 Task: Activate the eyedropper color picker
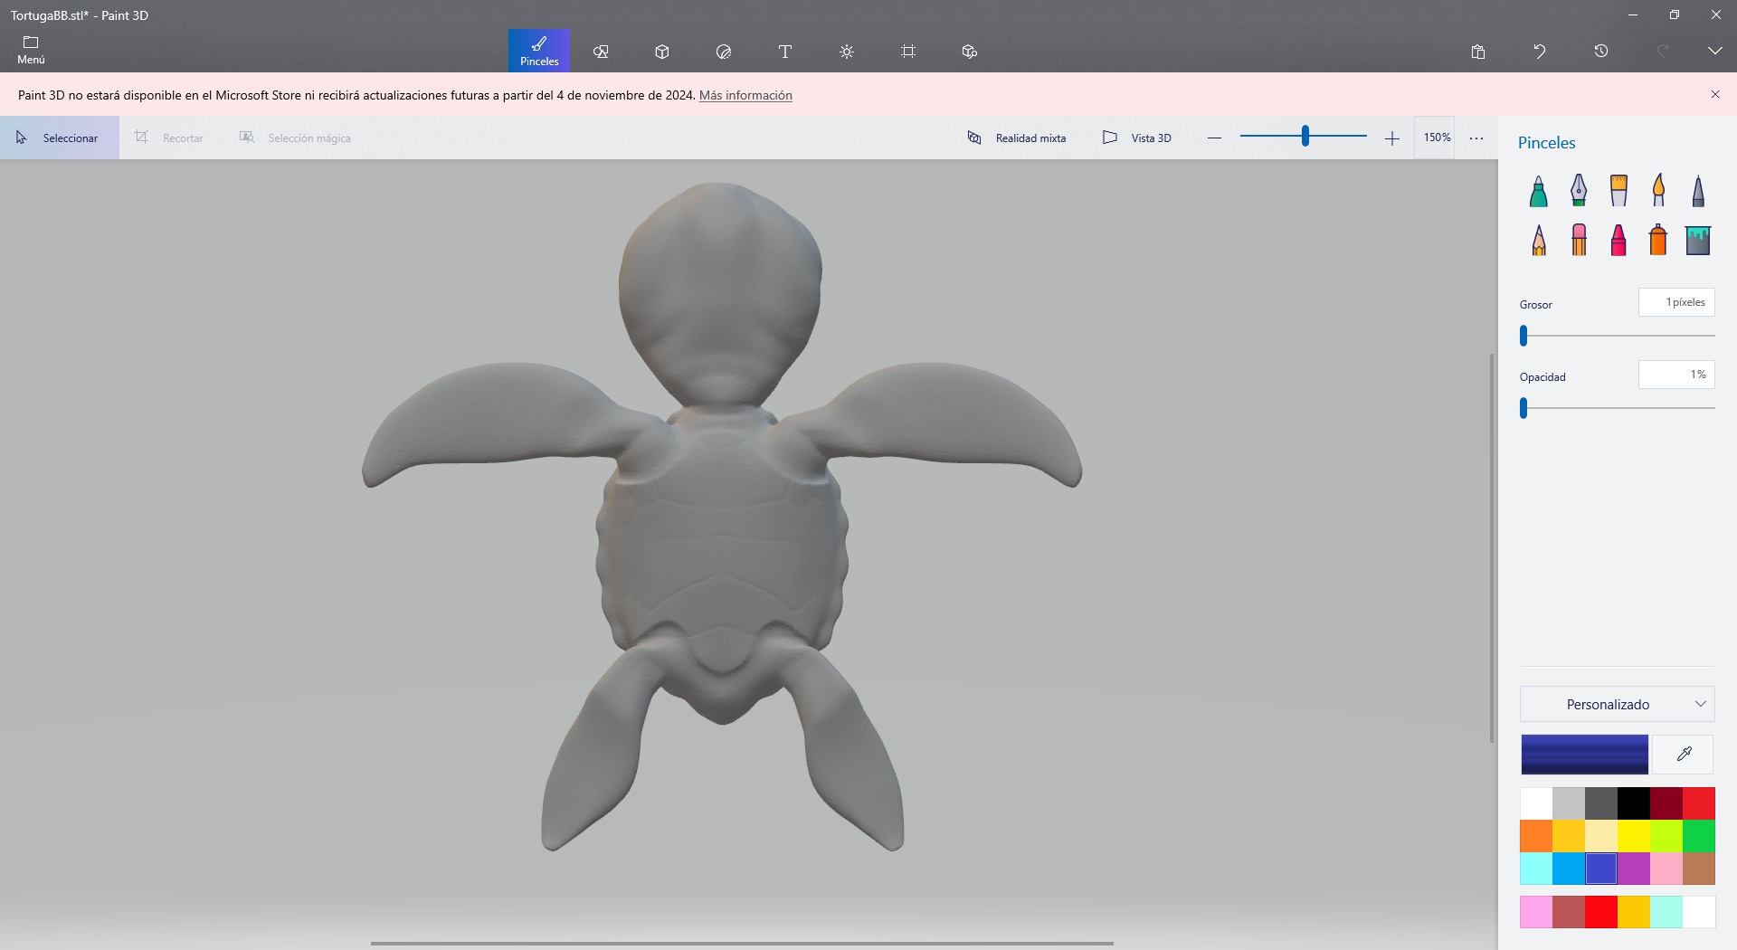click(1684, 755)
